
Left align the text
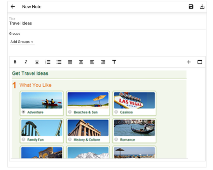92,62
